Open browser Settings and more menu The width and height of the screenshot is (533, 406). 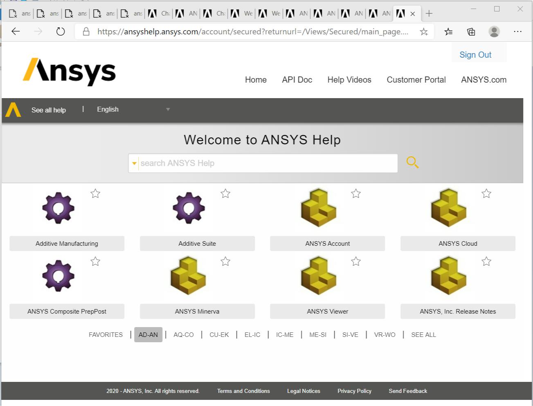point(517,31)
